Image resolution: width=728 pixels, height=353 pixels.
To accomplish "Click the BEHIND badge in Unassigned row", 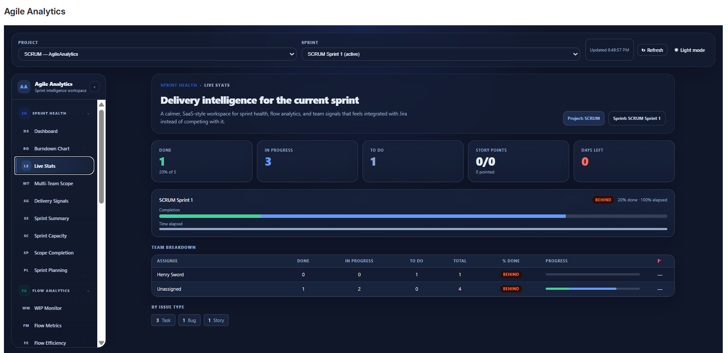I will pyautogui.click(x=511, y=289).
